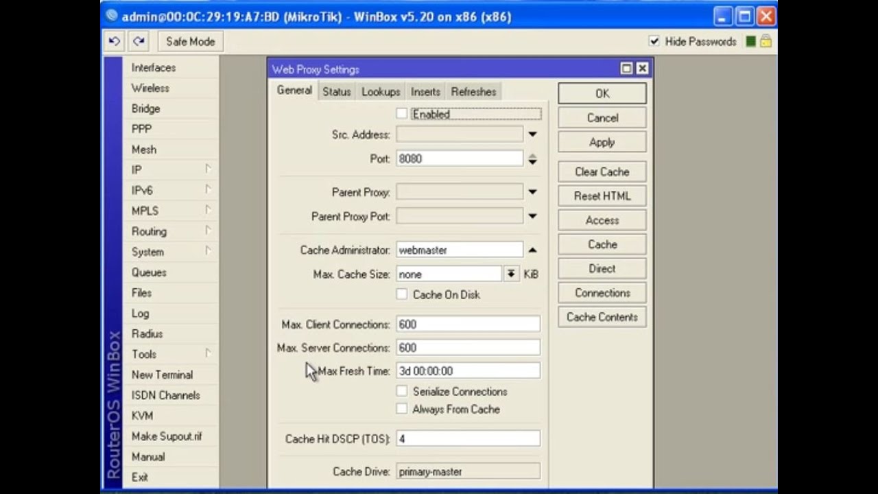Open the Interfaces menu
This screenshot has width=878, height=494.
point(154,67)
